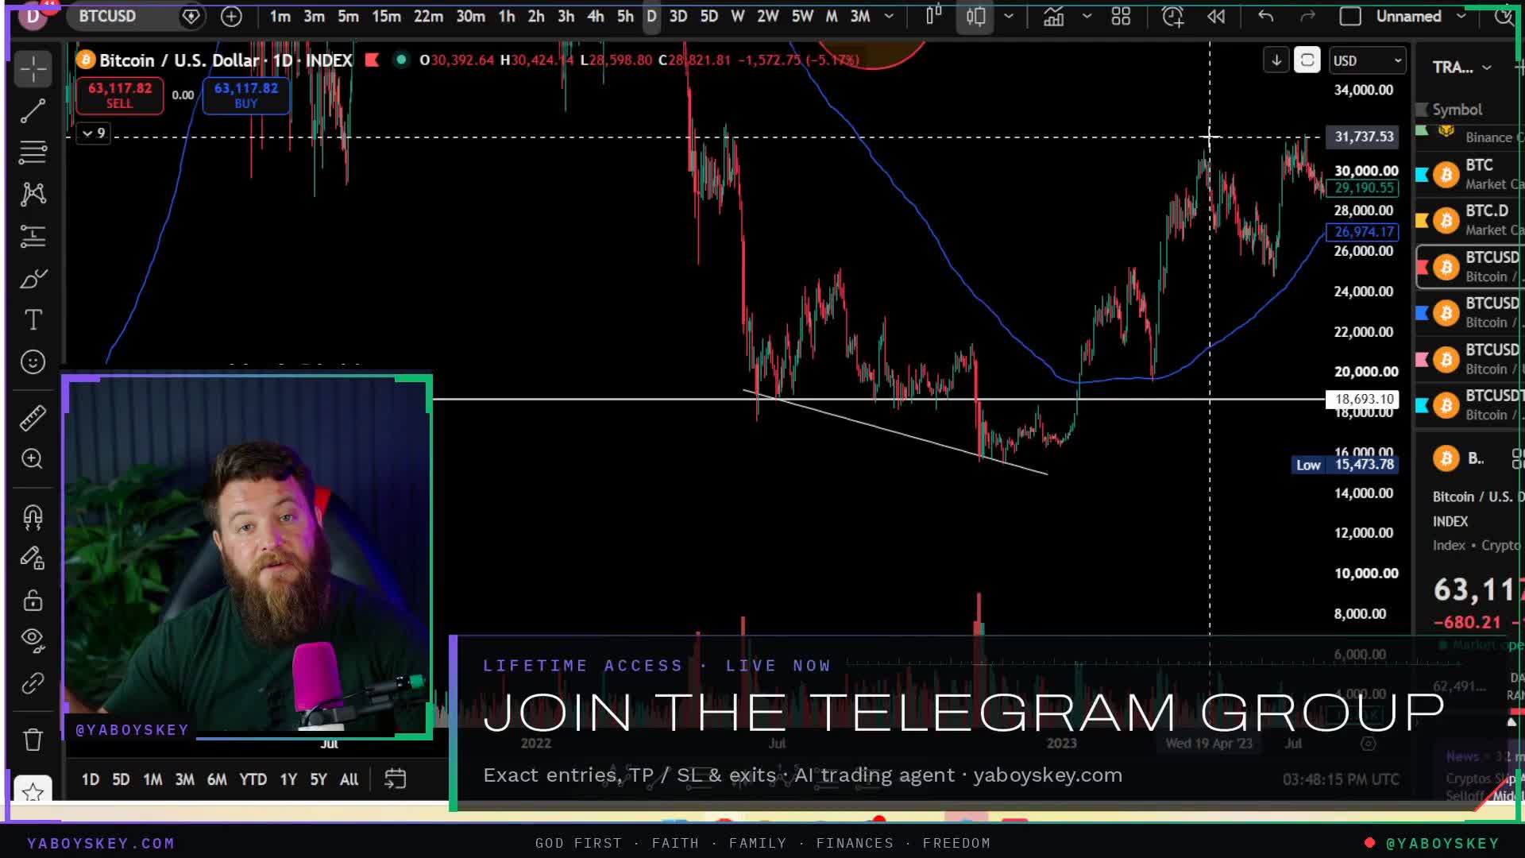Collapse the indicator legend showing 9
1525x858 pixels.
coord(93,133)
